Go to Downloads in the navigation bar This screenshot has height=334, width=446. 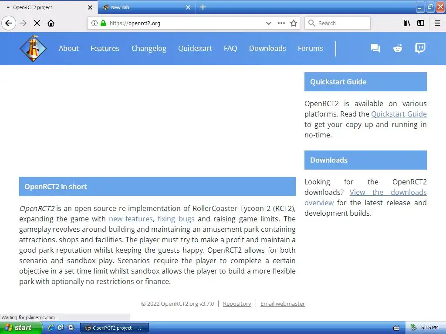click(x=267, y=48)
